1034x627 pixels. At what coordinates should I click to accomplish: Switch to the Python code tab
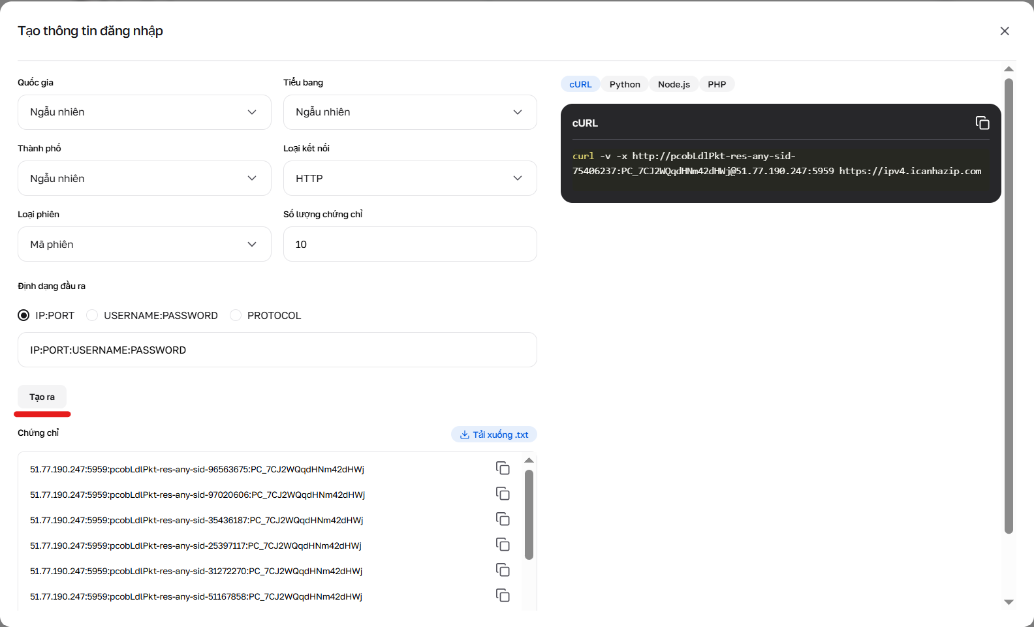[625, 84]
